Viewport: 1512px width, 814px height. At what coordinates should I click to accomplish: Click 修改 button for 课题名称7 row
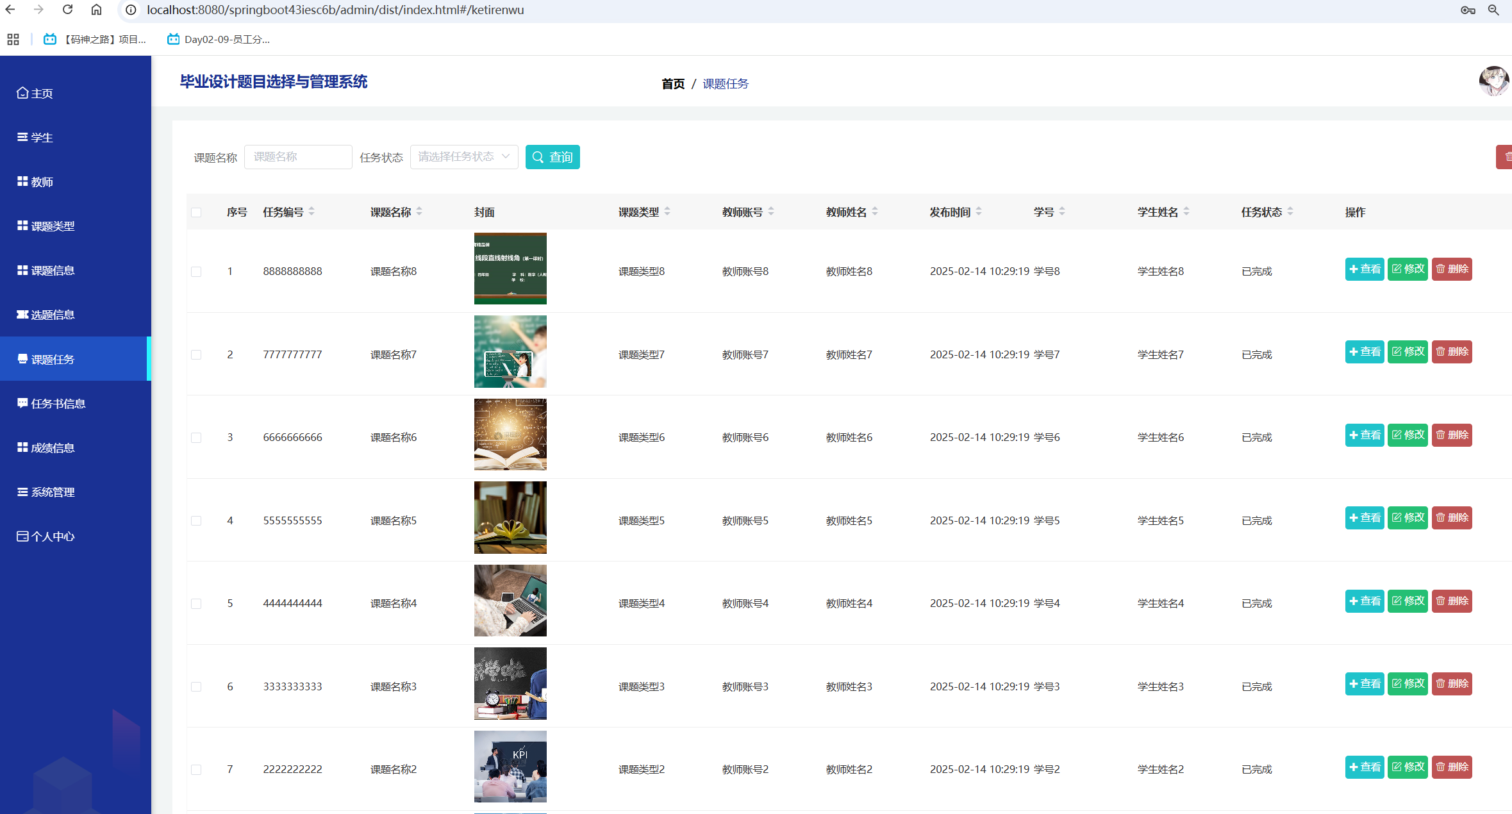[1408, 352]
